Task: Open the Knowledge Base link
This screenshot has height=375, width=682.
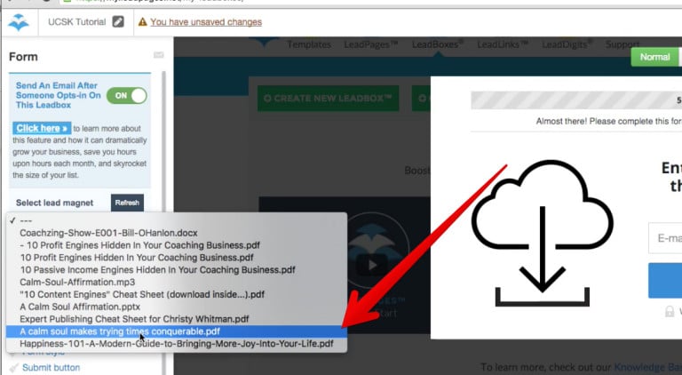Action: pyautogui.click(x=647, y=367)
